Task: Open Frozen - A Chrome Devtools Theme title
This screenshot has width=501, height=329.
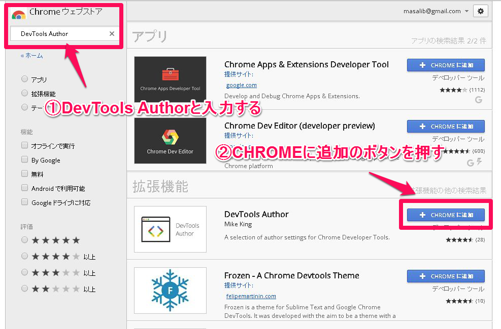Action: click(292, 275)
